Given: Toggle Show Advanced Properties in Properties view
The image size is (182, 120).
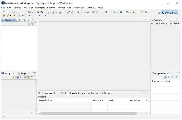Looking at the screenshot, I should (x=169, y=77).
